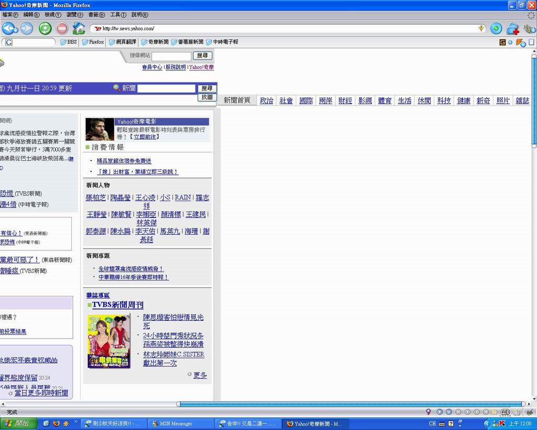Open 當日更多即時新聞 link
Screen dimensions: 537x430
click(41, 393)
